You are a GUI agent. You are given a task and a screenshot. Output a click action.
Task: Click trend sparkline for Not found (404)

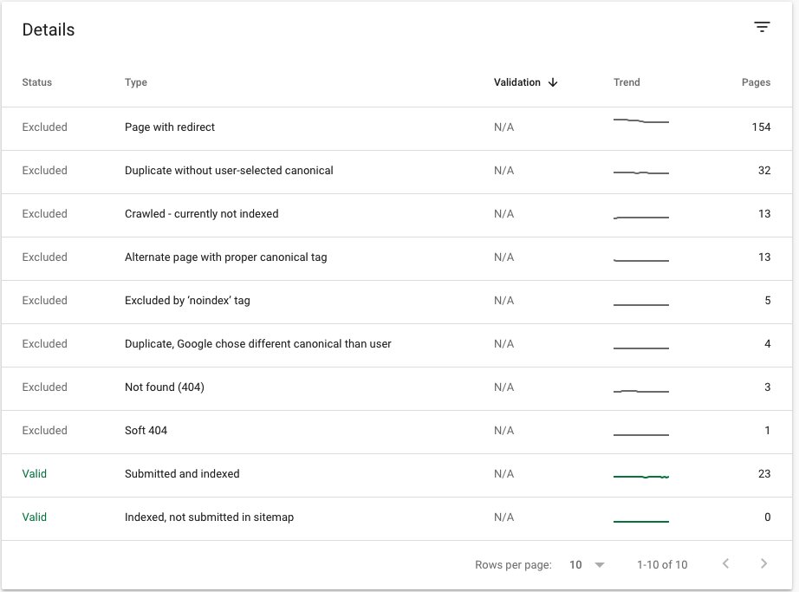point(641,391)
